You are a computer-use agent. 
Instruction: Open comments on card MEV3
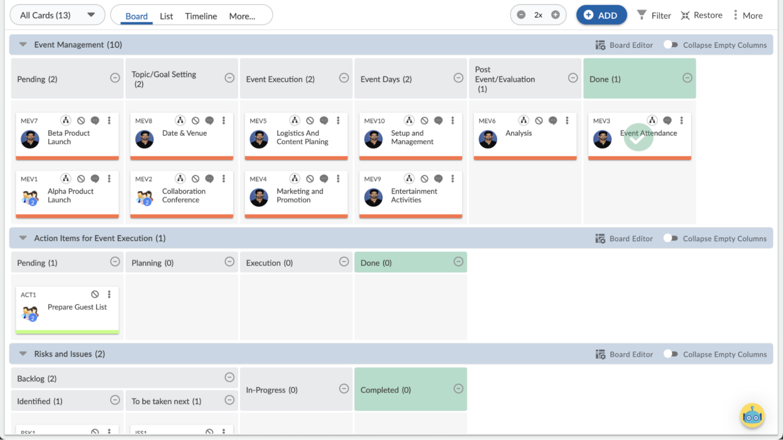click(x=667, y=120)
